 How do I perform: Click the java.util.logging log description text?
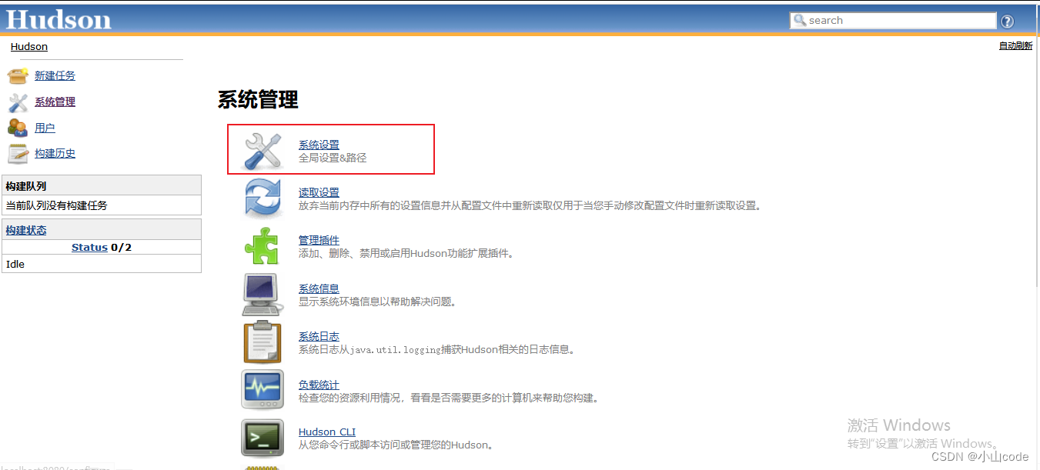[437, 349]
